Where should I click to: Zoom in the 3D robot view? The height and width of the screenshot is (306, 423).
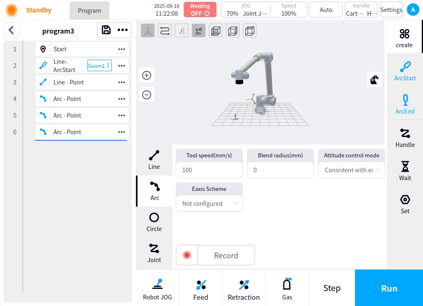(147, 75)
